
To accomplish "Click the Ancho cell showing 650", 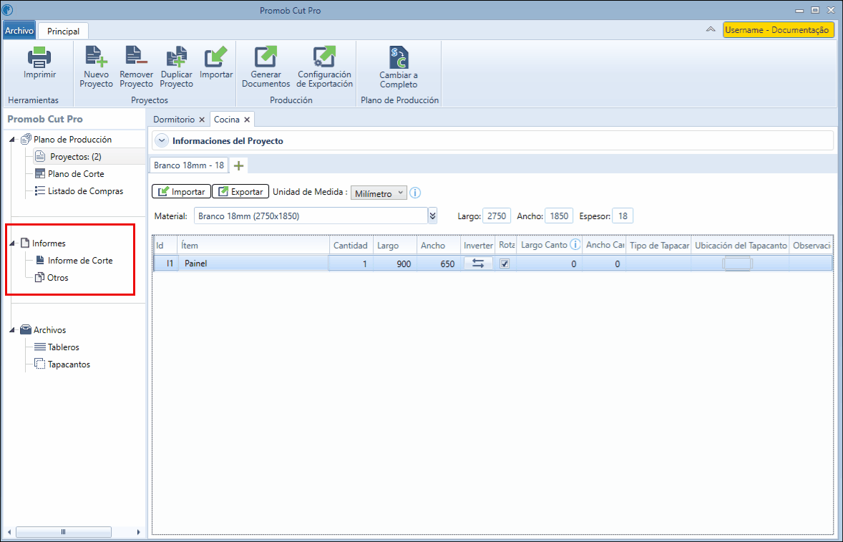I will pyautogui.click(x=439, y=263).
